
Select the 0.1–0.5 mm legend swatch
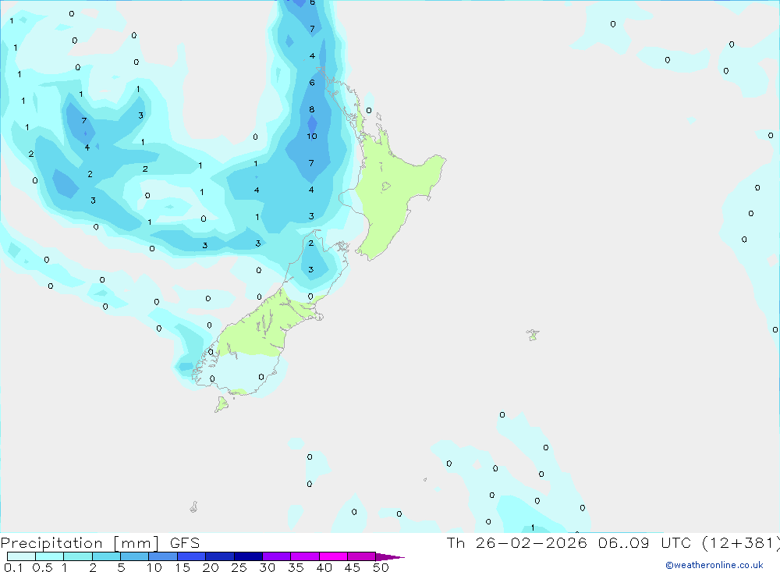pyautogui.click(x=21, y=556)
